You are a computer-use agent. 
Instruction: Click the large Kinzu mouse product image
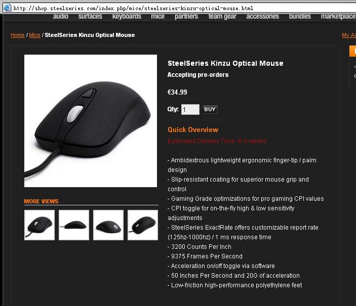pos(91,121)
